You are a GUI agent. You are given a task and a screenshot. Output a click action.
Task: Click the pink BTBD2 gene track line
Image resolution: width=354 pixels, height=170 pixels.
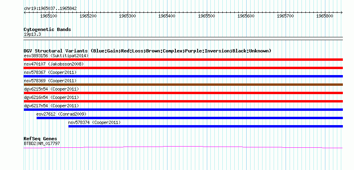(183, 147)
